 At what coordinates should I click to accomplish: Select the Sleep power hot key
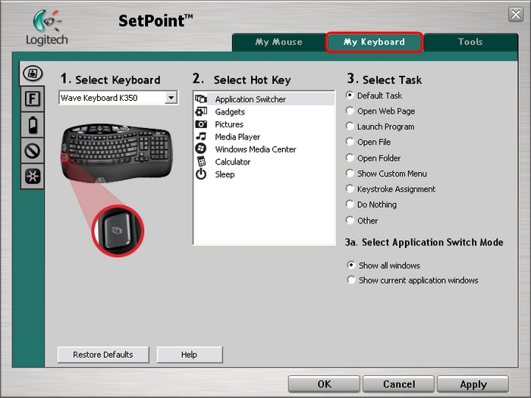(x=225, y=174)
